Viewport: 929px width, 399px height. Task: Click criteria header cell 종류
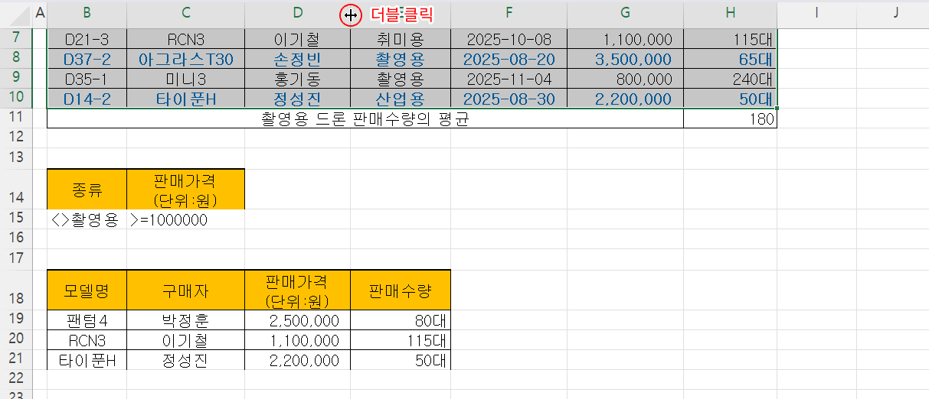coord(87,189)
